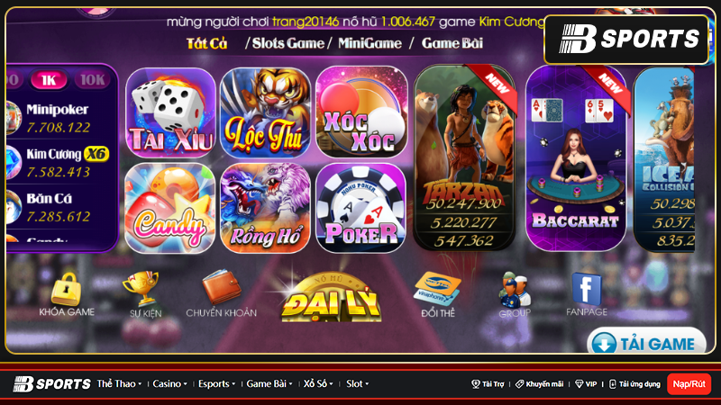Open the Poker chip game icon

pyautogui.click(x=361, y=208)
